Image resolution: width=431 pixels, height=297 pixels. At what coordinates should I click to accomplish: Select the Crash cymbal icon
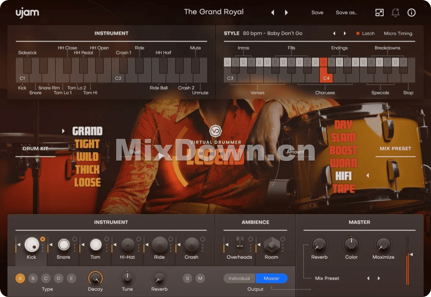(x=191, y=245)
